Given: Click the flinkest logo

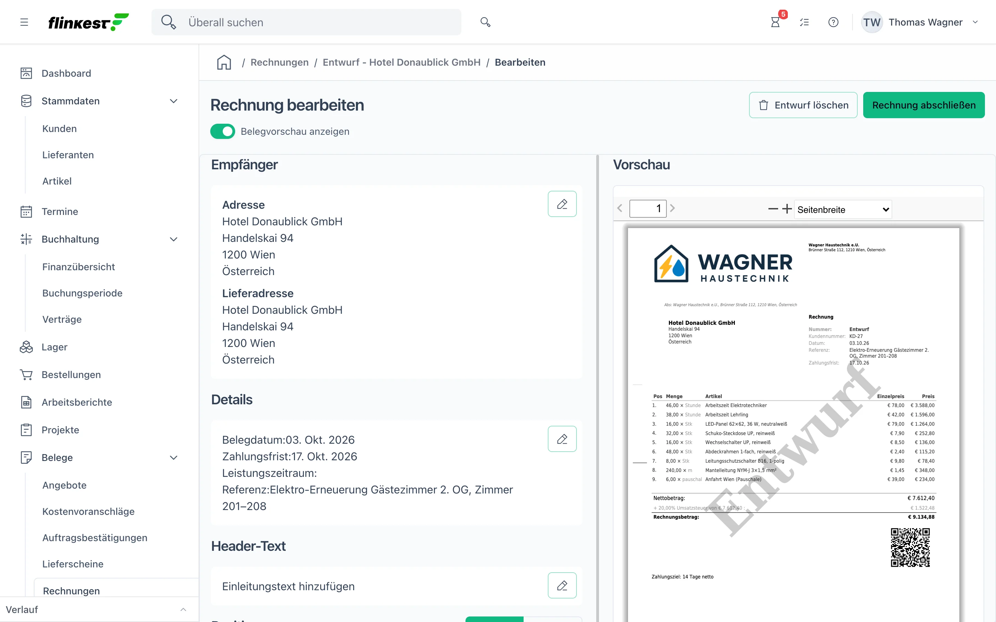Looking at the screenshot, I should click(89, 22).
